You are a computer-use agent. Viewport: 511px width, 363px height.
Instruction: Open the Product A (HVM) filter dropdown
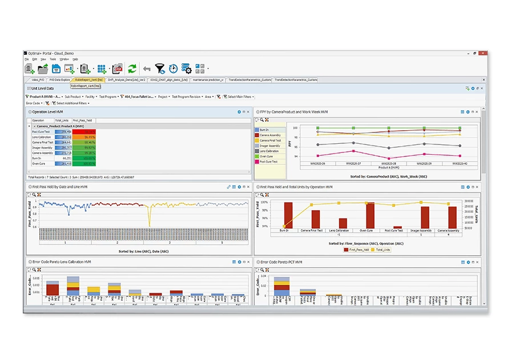point(45,97)
